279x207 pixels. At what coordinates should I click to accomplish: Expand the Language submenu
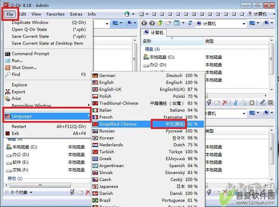(x=47, y=116)
